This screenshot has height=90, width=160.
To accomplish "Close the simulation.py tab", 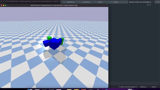I will tap(80, 2).
